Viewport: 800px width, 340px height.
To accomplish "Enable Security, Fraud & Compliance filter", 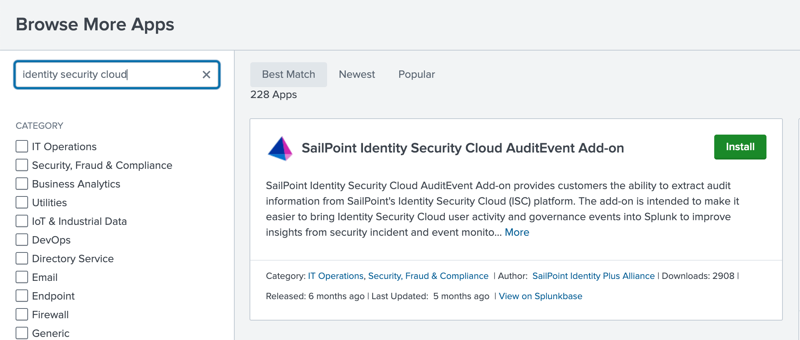I will tap(22, 165).
